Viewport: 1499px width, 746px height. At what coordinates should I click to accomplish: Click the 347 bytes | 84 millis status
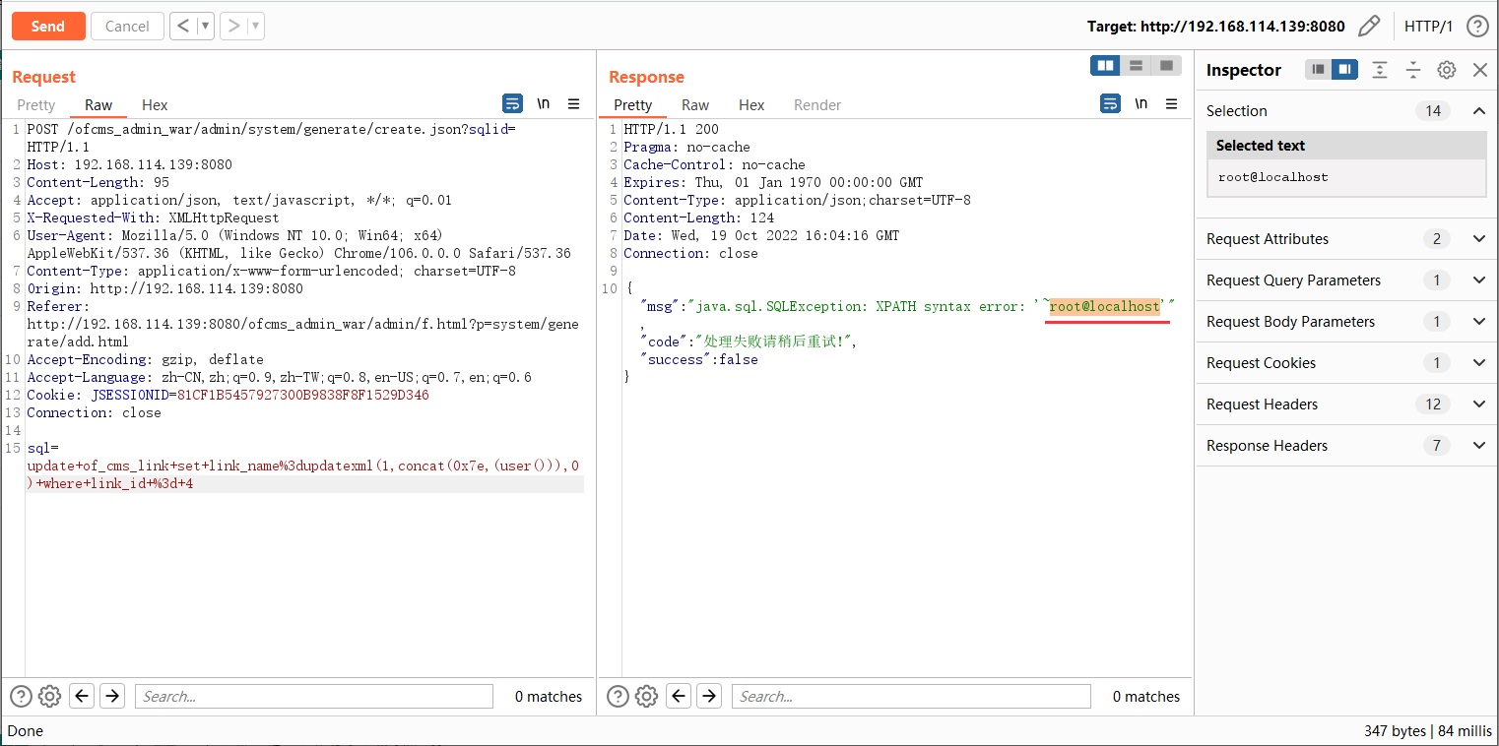(x=1426, y=731)
